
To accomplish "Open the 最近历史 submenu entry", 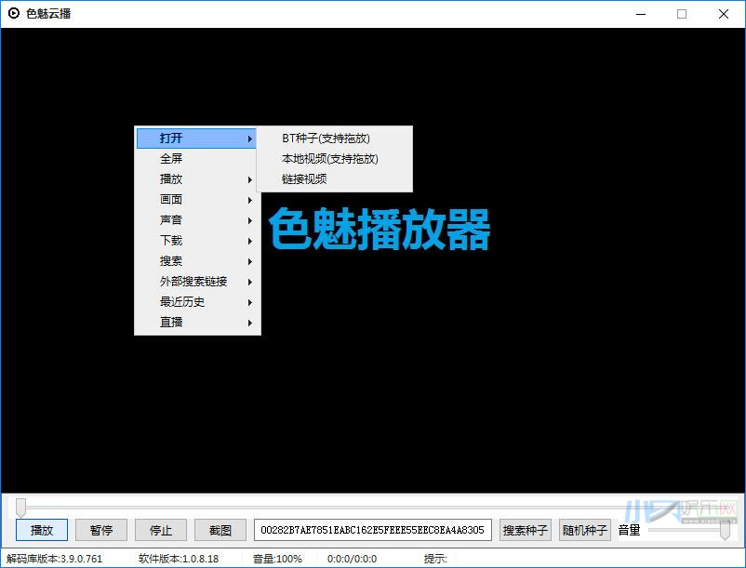I will (196, 302).
